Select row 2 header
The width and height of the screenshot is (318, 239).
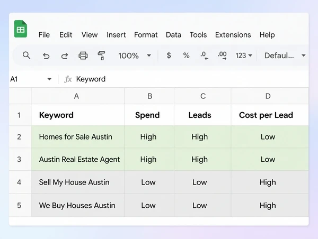20,137
